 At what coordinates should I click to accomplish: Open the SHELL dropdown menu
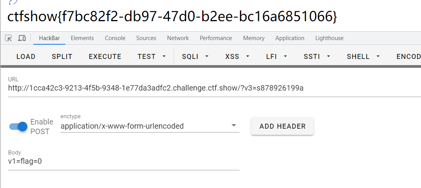coord(363,57)
